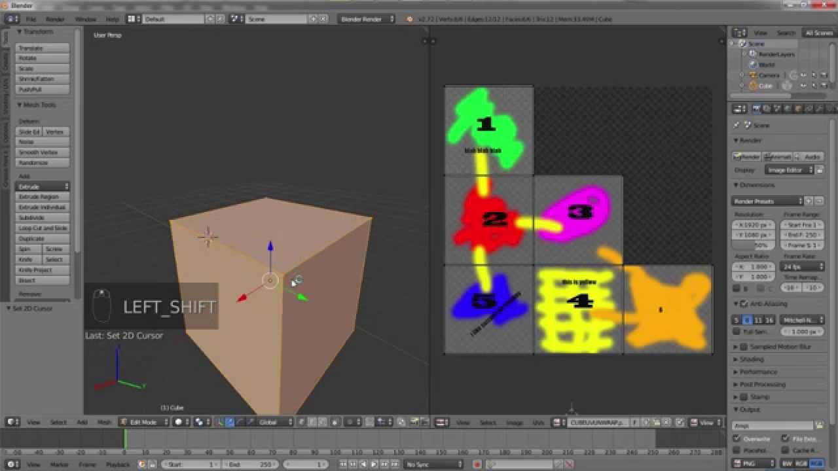This screenshot has height=471, width=838.
Task: Enable the scale manipulator icon
Action: click(251, 422)
